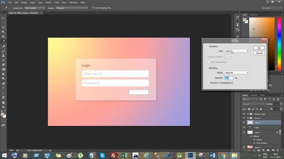Viewport: 284px width, 159px height.
Task: Open the Layer menu
Action: [x=32, y=3]
